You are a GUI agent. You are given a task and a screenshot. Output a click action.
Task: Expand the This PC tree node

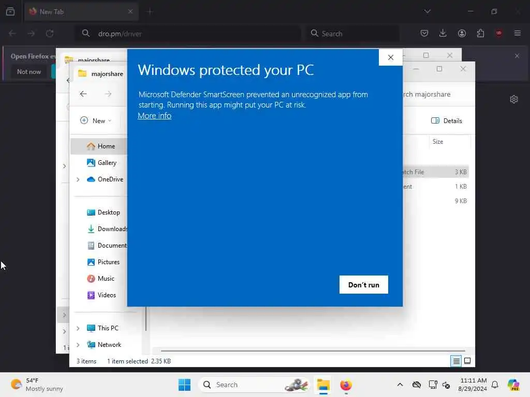78,328
